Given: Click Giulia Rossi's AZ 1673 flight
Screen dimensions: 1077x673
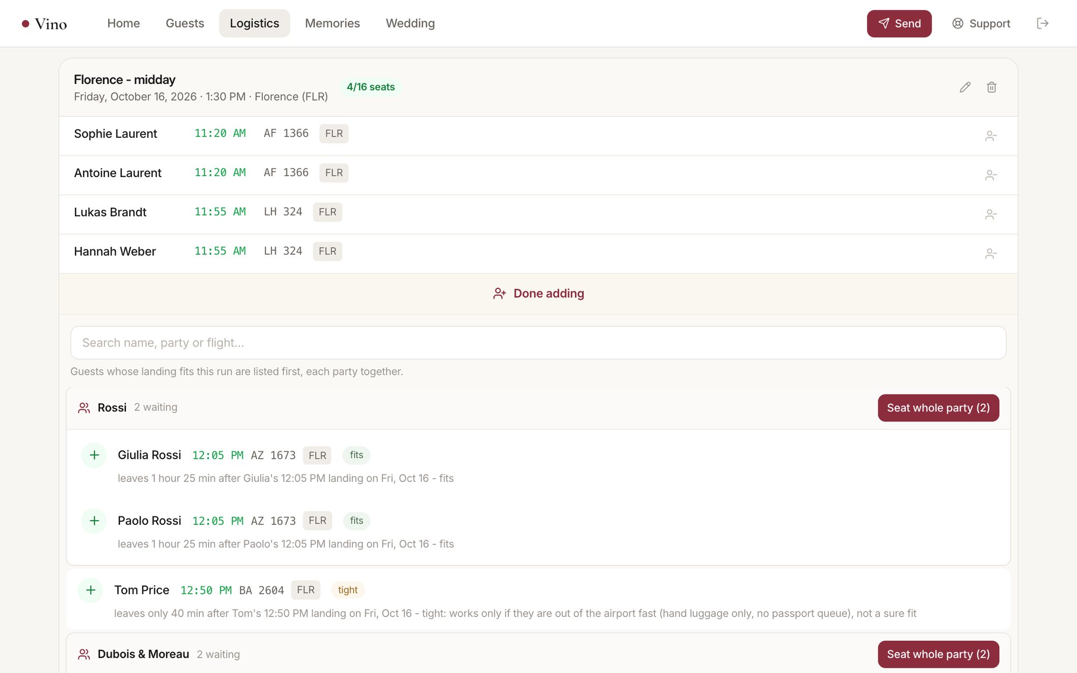Looking at the screenshot, I should pyautogui.click(x=273, y=455).
